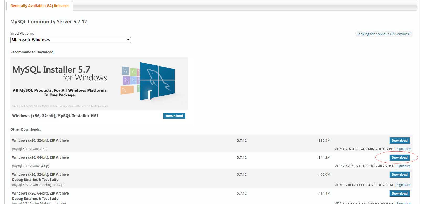Download the Windows 32-bit ZIP Archive
This screenshot has height=204, width=421.
[x=399, y=141]
